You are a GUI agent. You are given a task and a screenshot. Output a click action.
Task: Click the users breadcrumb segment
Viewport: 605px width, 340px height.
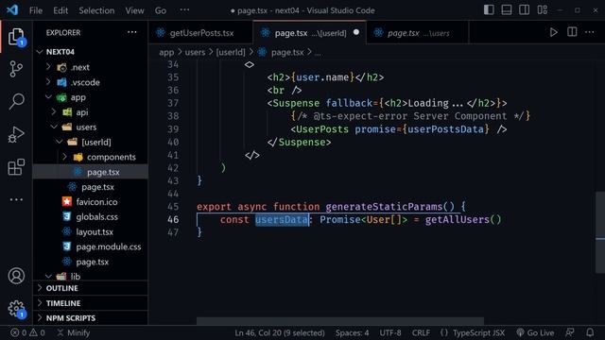coord(195,52)
